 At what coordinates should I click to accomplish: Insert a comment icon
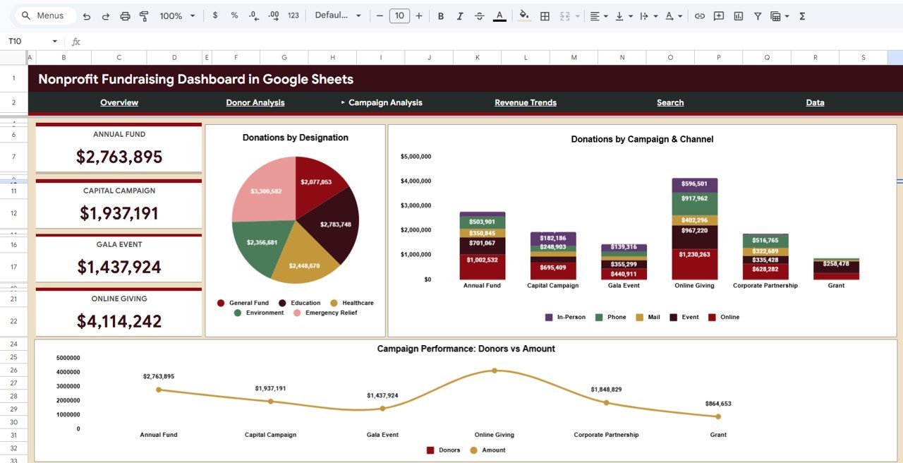click(718, 15)
